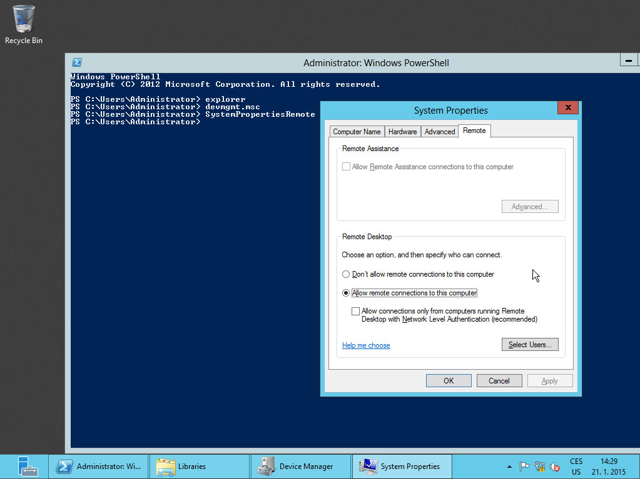
Task: Click the muted speaker tray icon
Action: click(554, 467)
